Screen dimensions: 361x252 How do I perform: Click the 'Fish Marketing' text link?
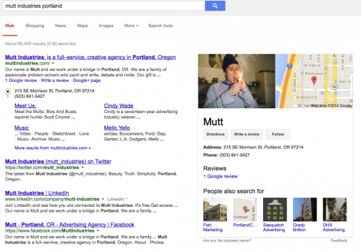coord(213,227)
